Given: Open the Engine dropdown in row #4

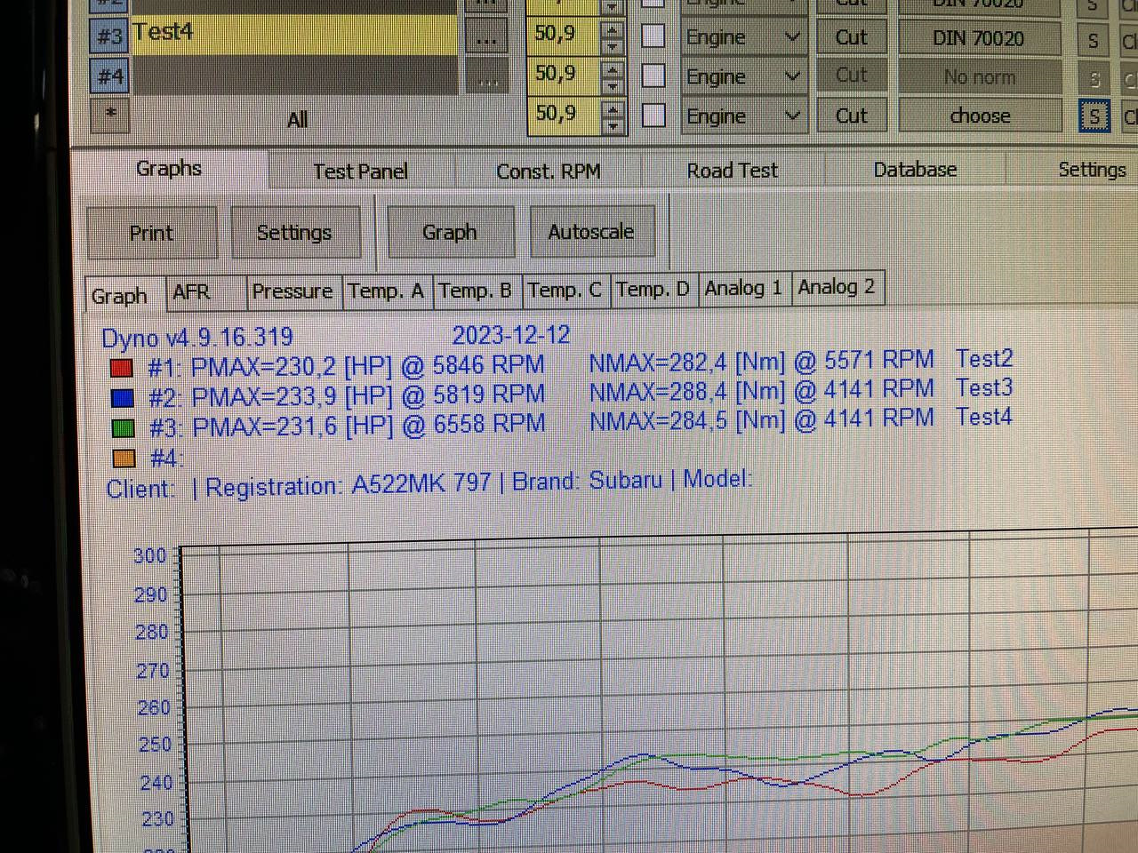Looking at the screenshot, I should (743, 77).
